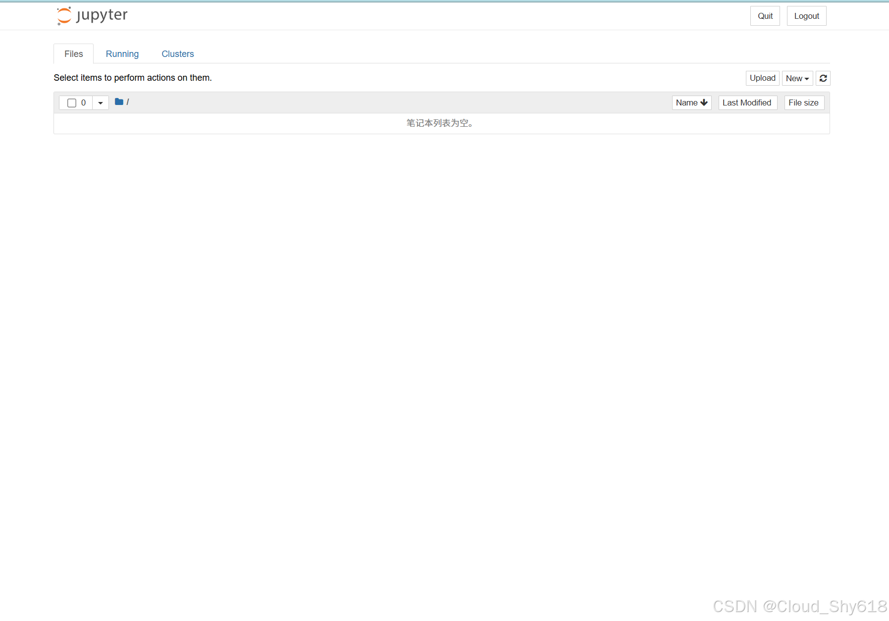Click the Quit button
This screenshot has height=621, width=889.
(x=765, y=16)
